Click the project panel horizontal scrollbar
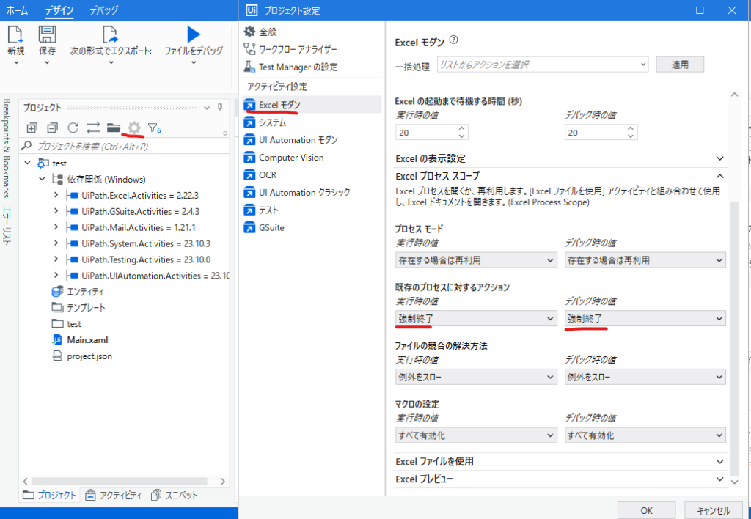This screenshot has width=751, height=519. click(120, 481)
